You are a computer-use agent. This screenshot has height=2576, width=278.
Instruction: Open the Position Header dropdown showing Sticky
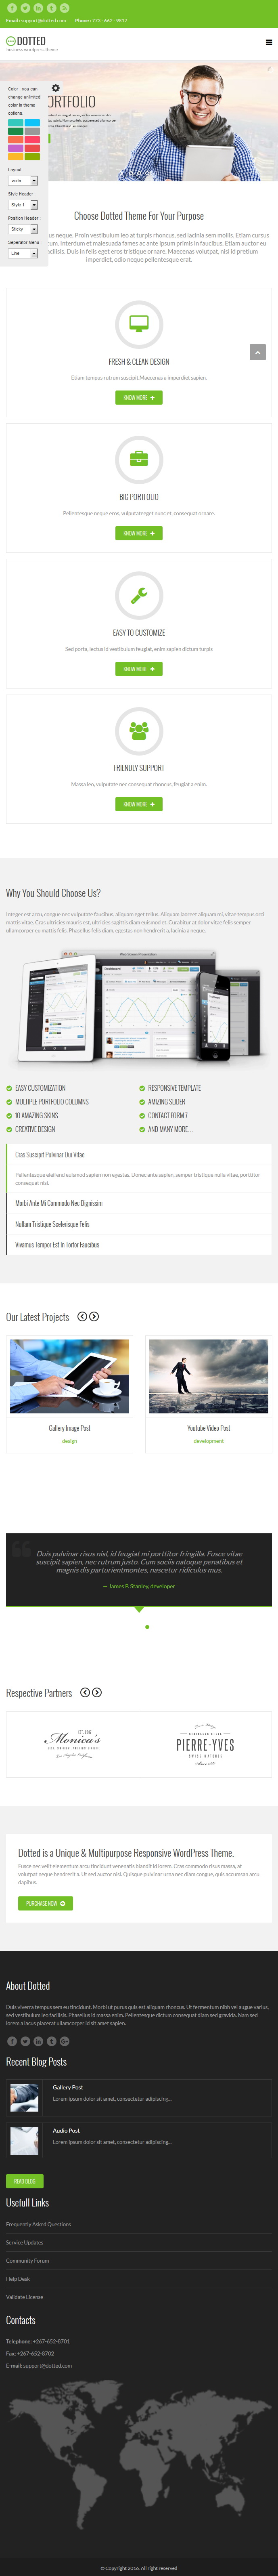(23, 229)
